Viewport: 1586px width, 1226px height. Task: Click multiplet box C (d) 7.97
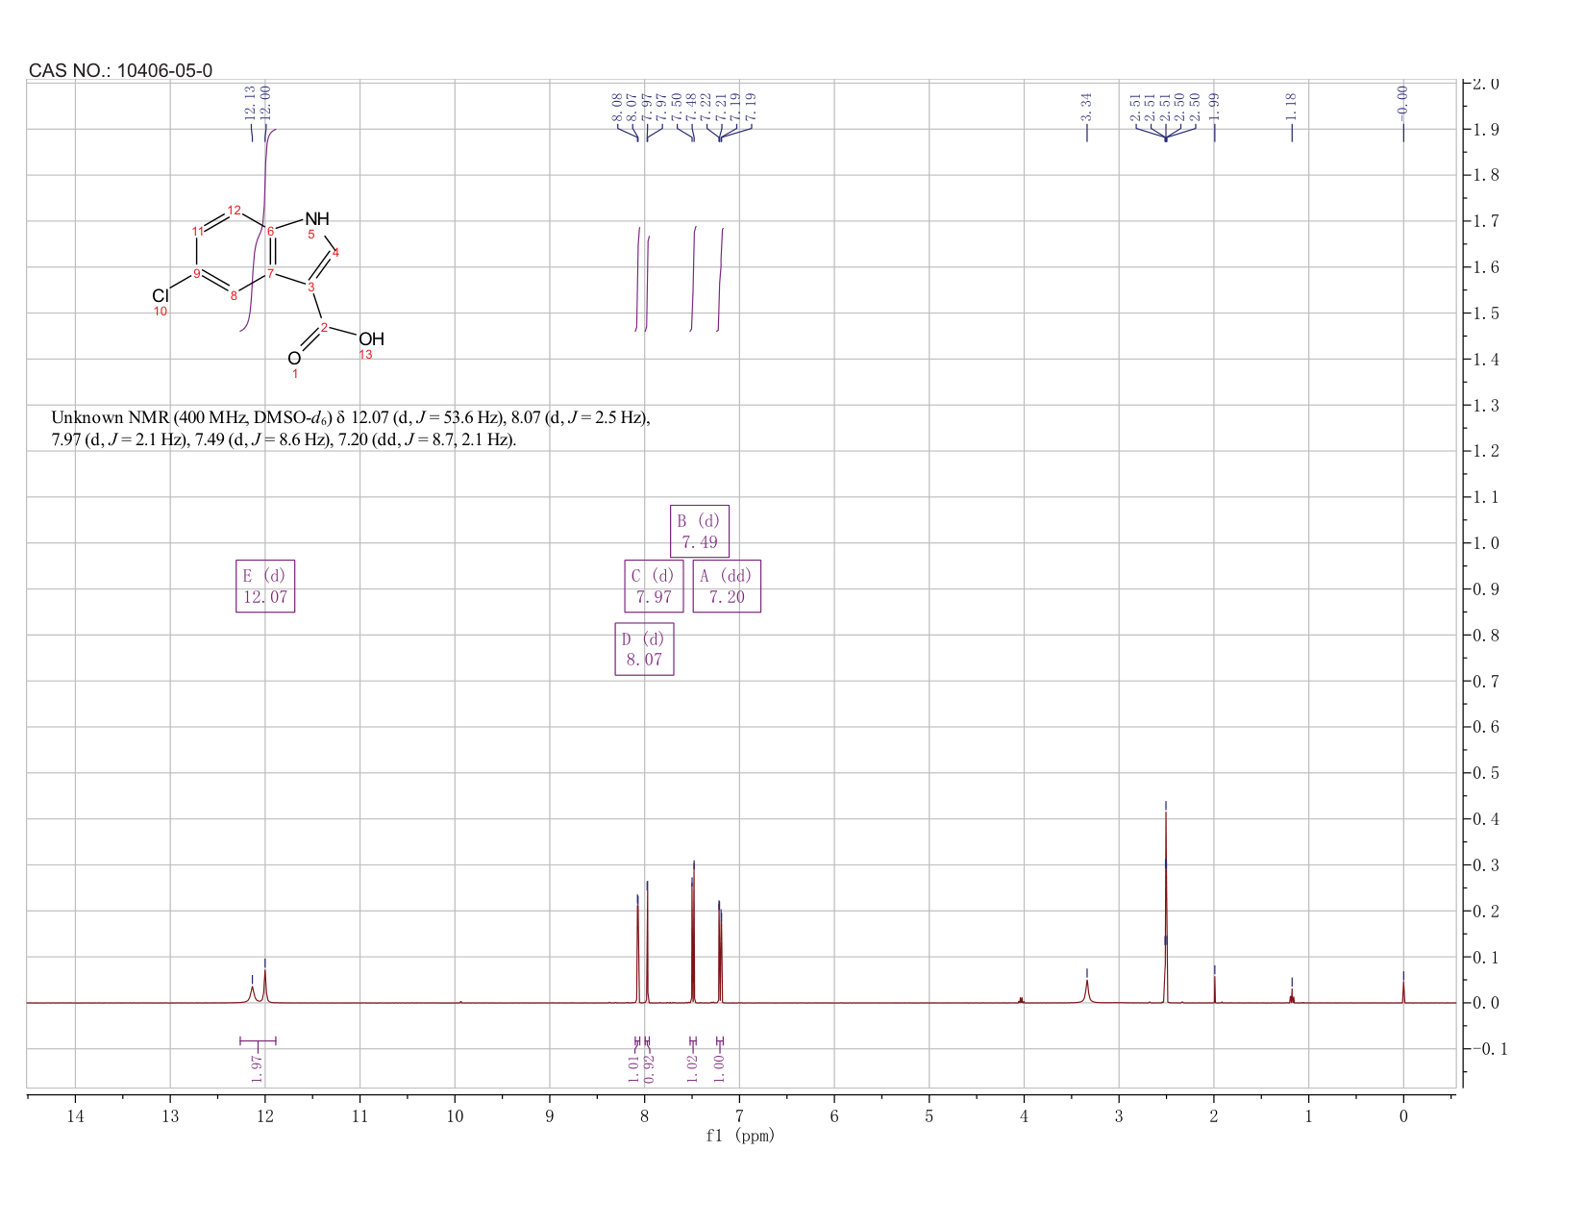654,586
